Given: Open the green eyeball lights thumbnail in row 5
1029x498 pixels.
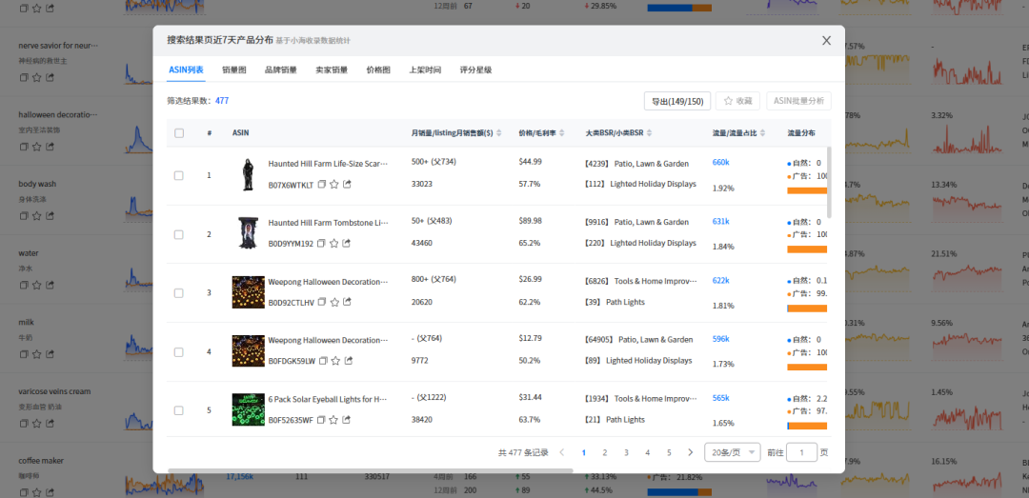Looking at the screenshot, I should click(248, 409).
